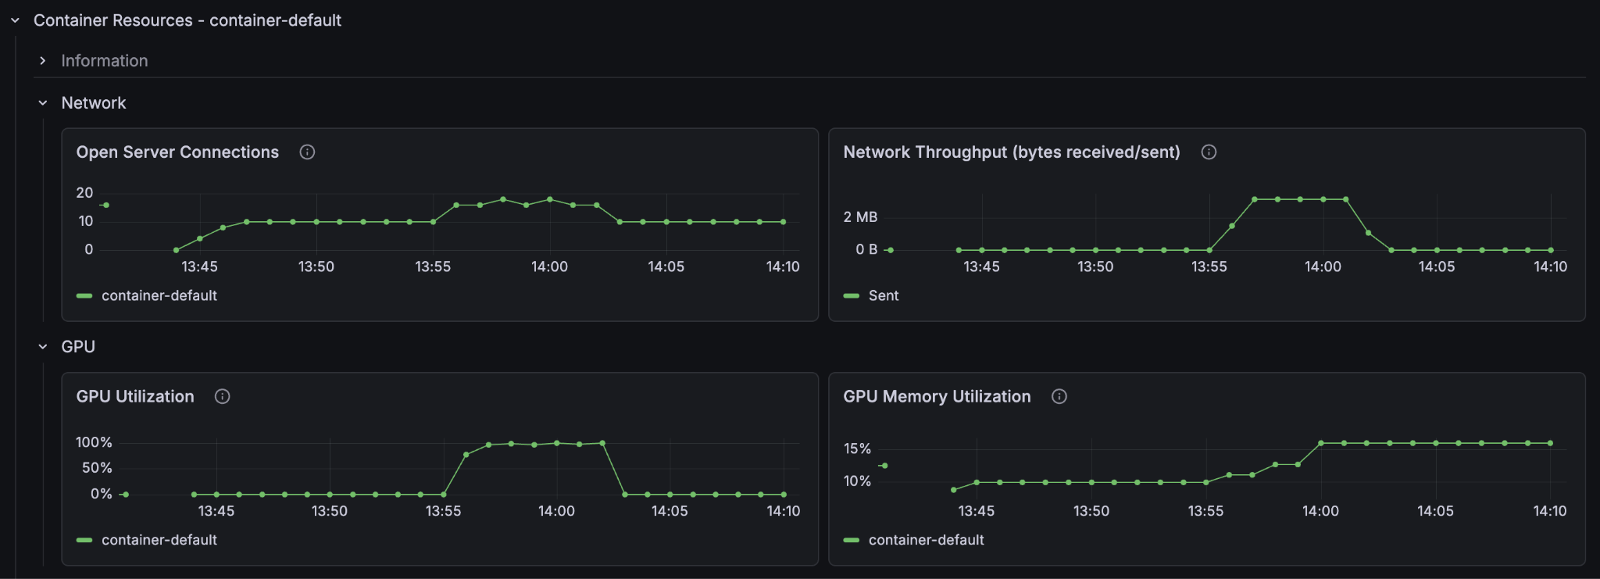Collapse the GPU section chevron

click(x=43, y=347)
